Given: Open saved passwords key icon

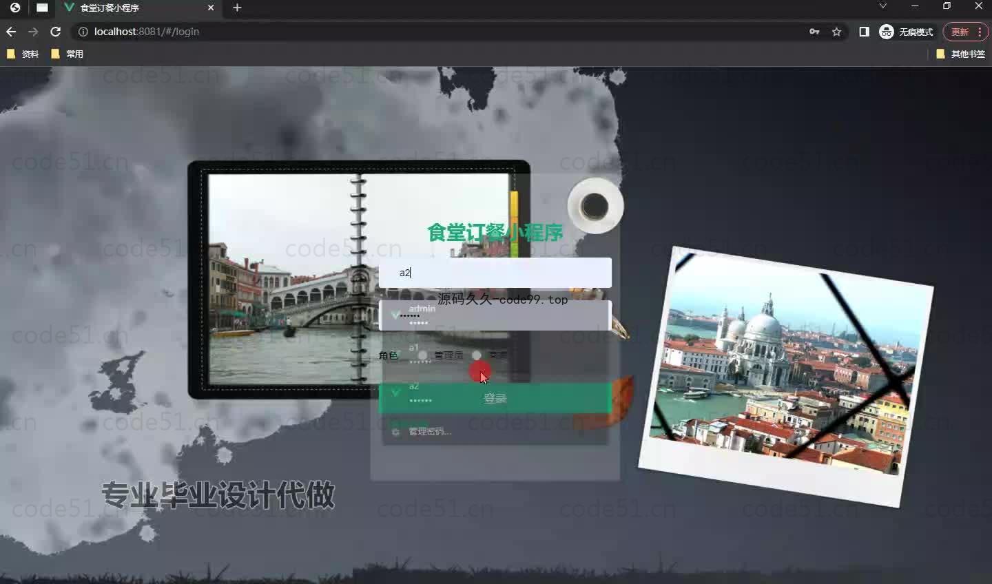Looking at the screenshot, I should click(814, 32).
